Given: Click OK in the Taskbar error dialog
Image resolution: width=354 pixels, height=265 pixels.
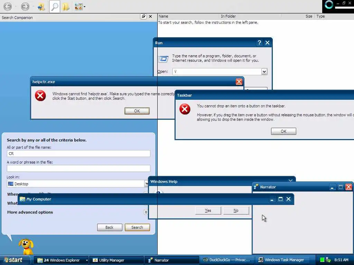Looking at the screenshot, I should tap(283, 131).
